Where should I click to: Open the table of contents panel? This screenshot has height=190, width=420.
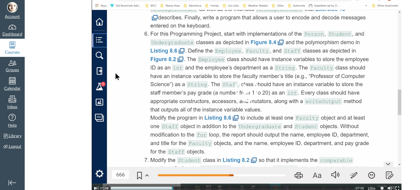pos(99,40)
